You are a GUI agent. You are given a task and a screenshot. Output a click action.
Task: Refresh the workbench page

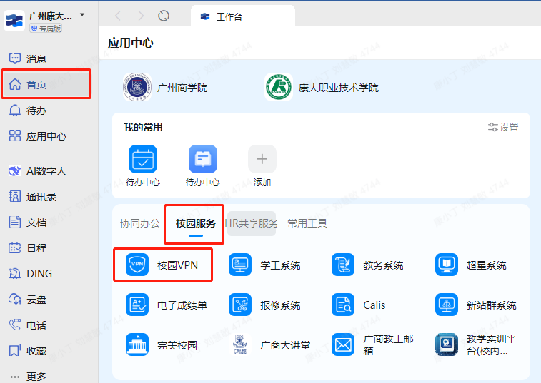(x=164, y=16)
